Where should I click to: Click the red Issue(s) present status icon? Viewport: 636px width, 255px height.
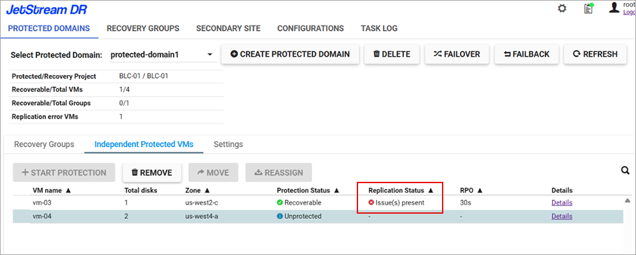371,203
